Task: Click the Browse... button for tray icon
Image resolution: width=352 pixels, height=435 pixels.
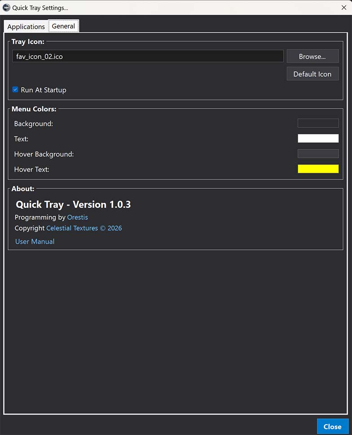Action: [312, 57]
